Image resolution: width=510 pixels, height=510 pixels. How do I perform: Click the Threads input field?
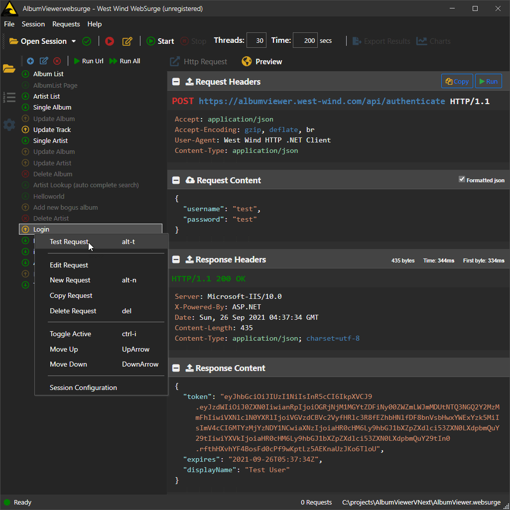tap(257, 41)
